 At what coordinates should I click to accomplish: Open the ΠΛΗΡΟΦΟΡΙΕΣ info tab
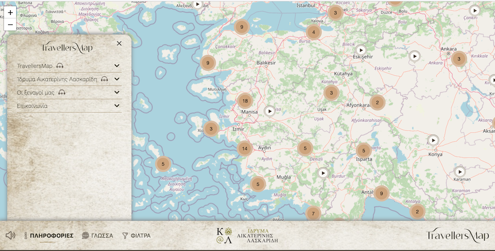click(x=49, y=236)
